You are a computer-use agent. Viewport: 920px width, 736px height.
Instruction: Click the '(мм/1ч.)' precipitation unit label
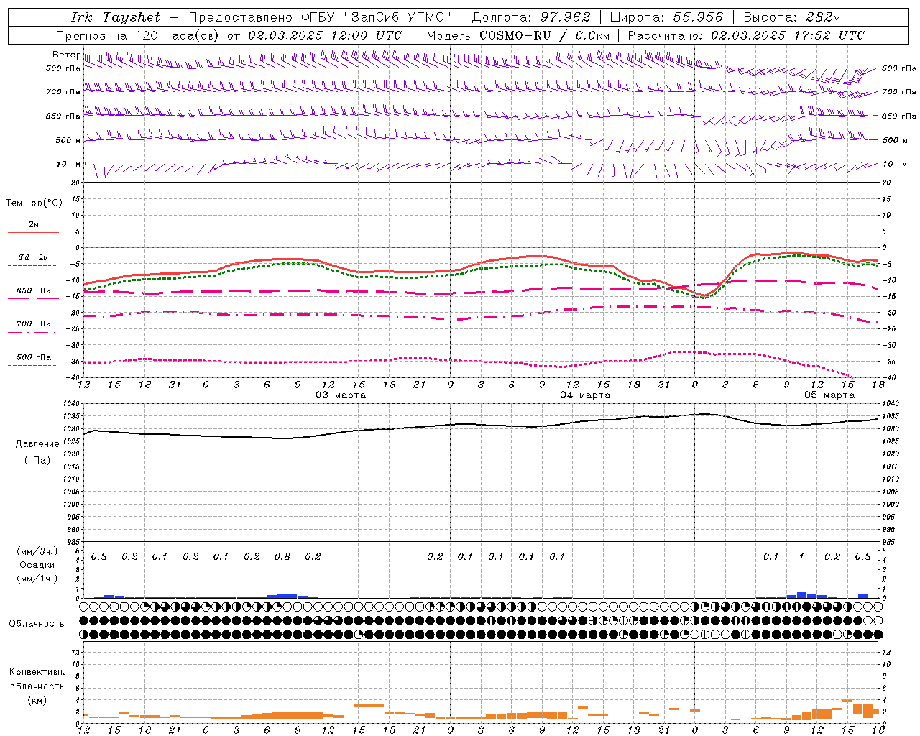[37, 579]
